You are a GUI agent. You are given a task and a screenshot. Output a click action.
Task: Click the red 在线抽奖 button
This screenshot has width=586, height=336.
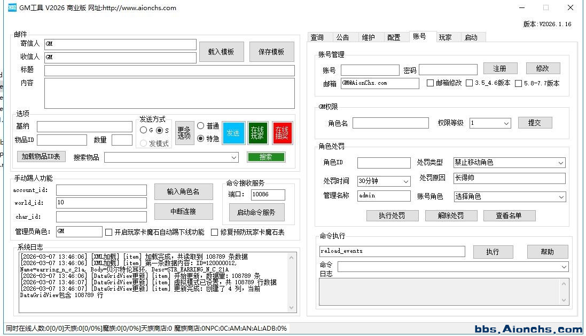click(282, 133)
